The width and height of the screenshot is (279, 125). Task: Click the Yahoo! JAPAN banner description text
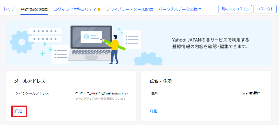(211, 44)
